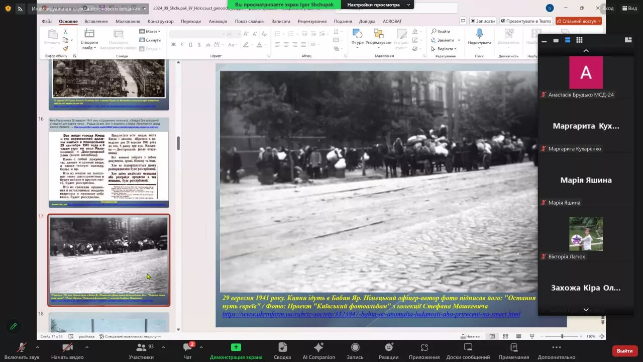The width and height of the screenshot is (643, 362).
Task: Click Презентувати в Teams button
Action: 525,21
